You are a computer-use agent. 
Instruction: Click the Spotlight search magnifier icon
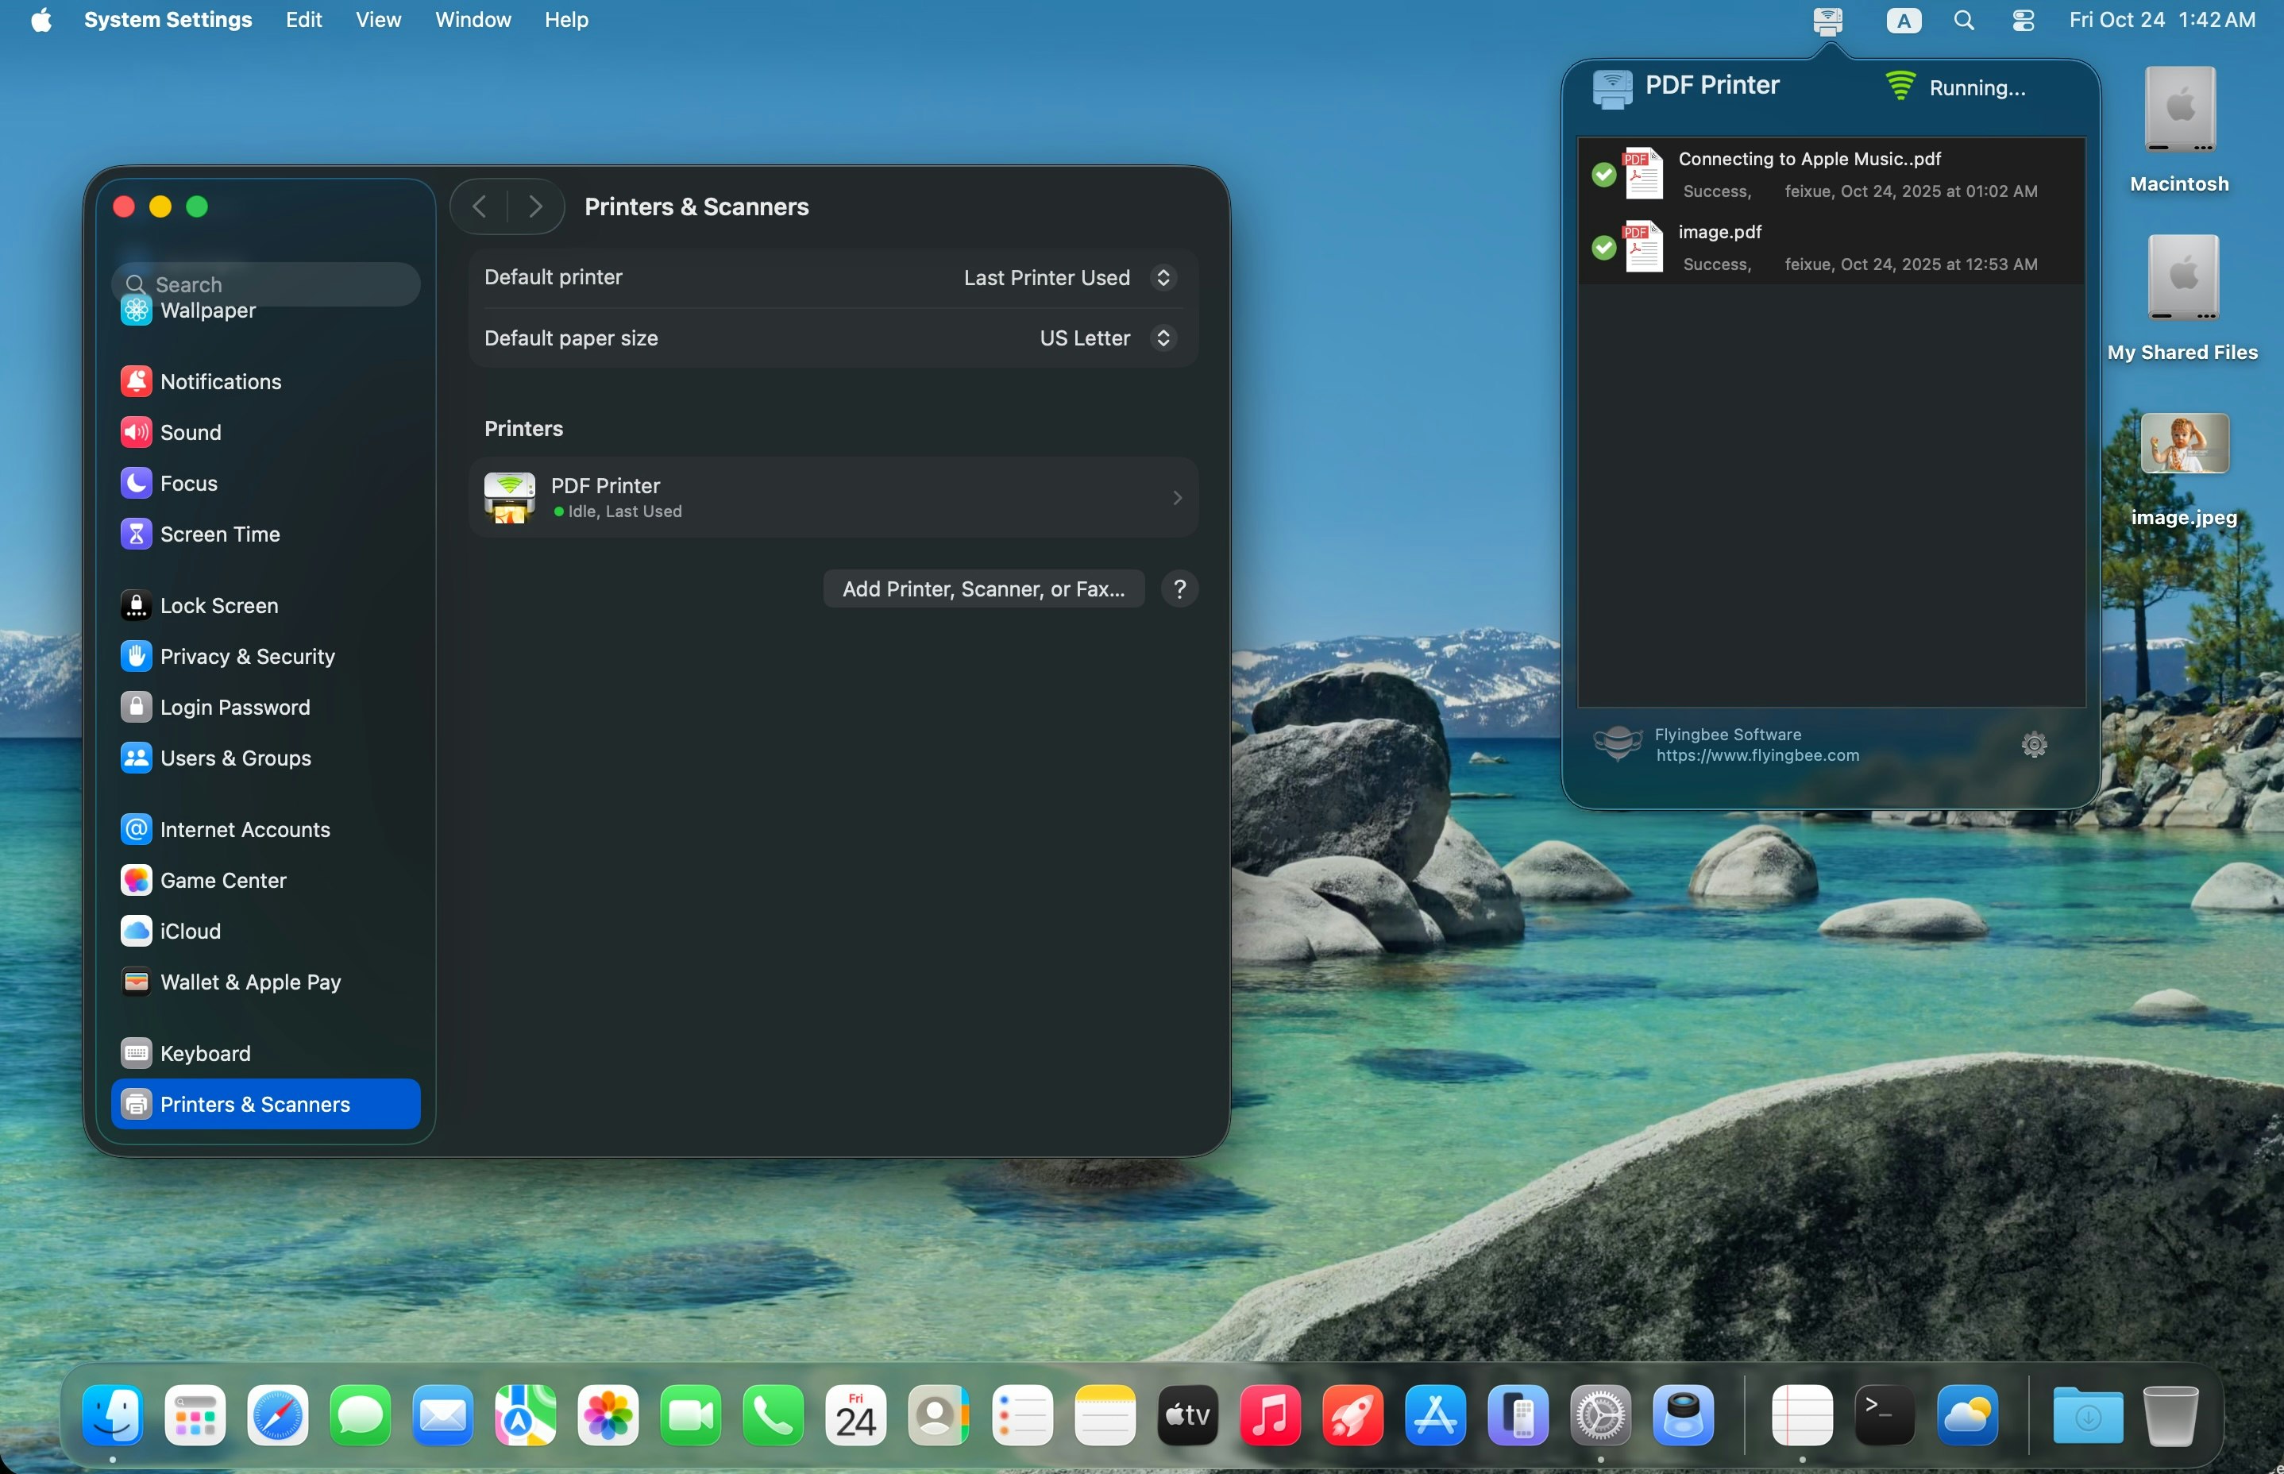pos(1963,20)
